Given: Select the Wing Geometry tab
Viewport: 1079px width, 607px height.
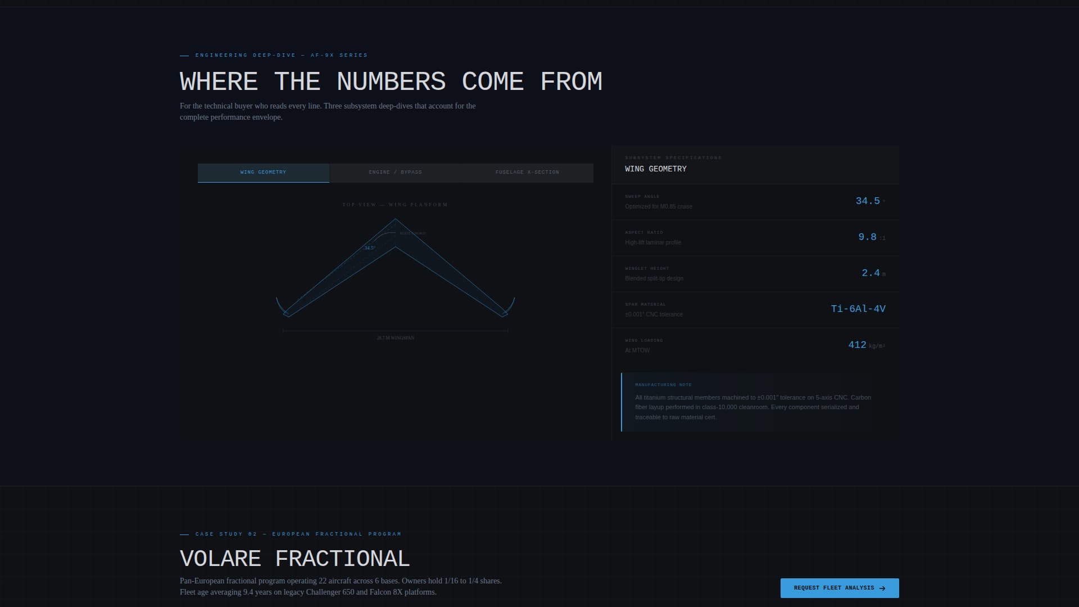Looking at the screenshot, I should pyautogui.click(x=263, y=173).
